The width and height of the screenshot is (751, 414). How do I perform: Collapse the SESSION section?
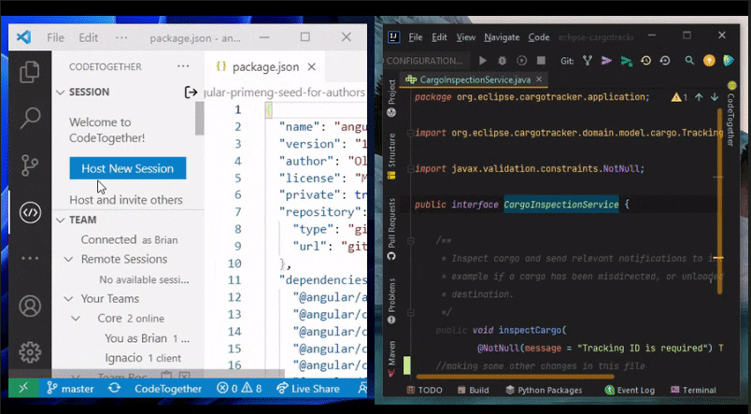[61, 92]
